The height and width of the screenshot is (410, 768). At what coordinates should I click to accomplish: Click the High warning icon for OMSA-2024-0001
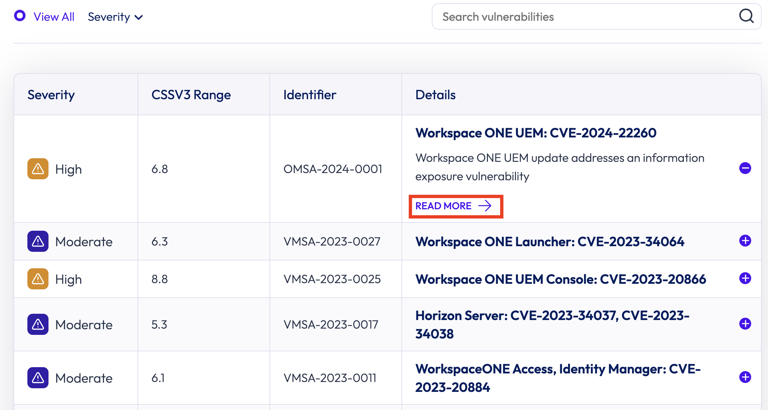click(38, 169)
